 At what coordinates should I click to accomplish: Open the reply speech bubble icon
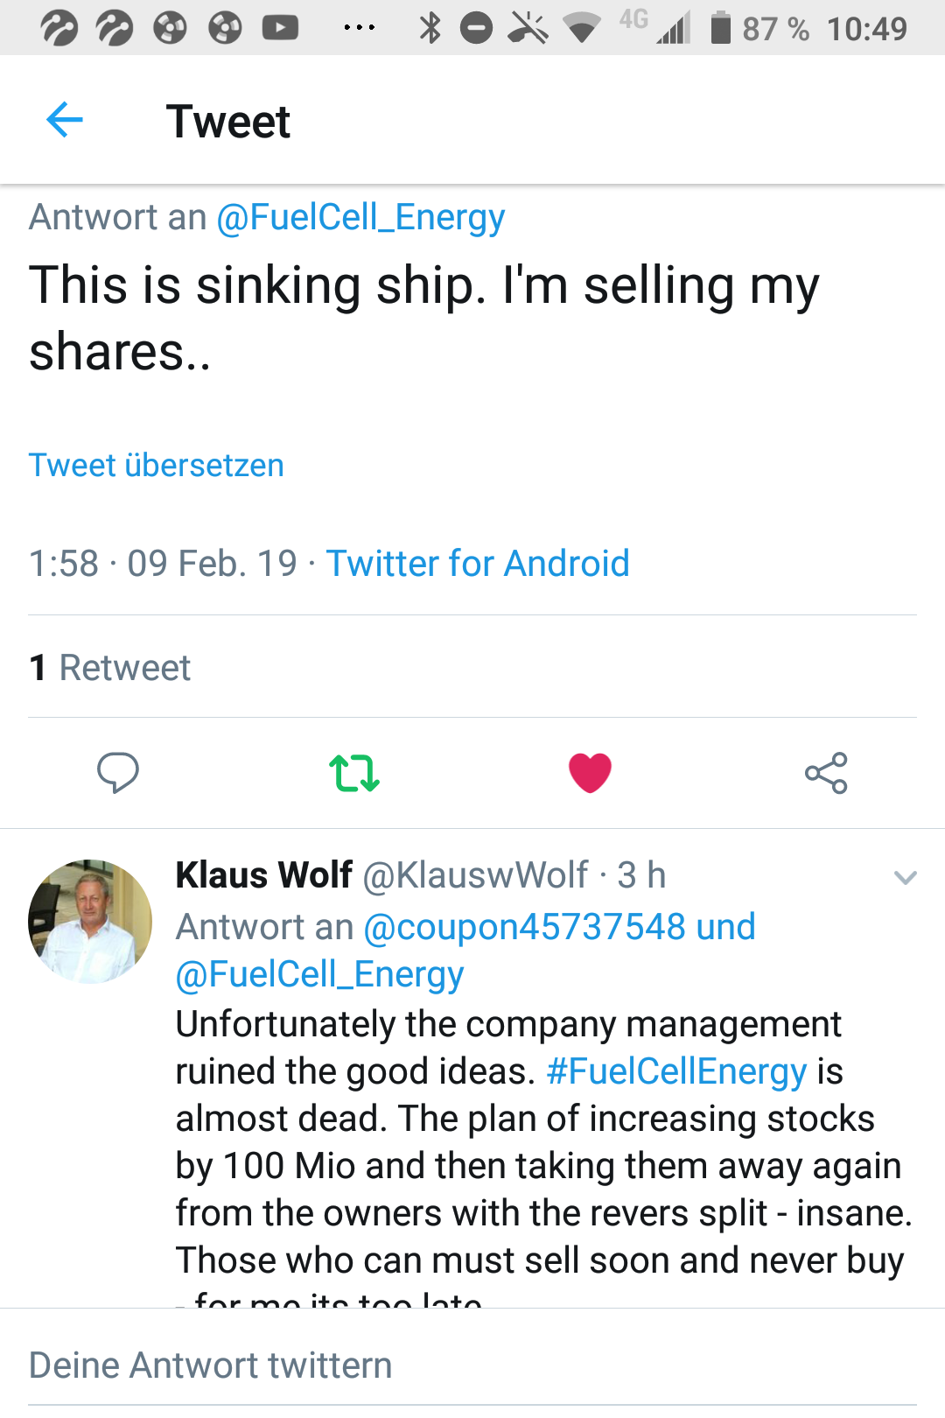117,772
